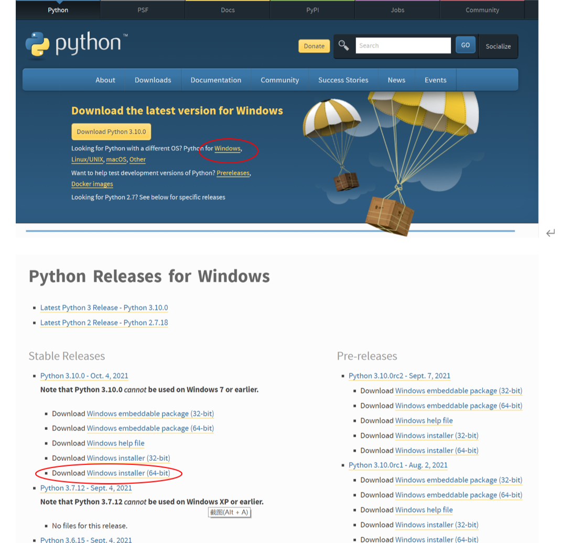The image size is (573, 543).
Task: Open the Downloads navigation menu
Action: (x=153, y=80)
